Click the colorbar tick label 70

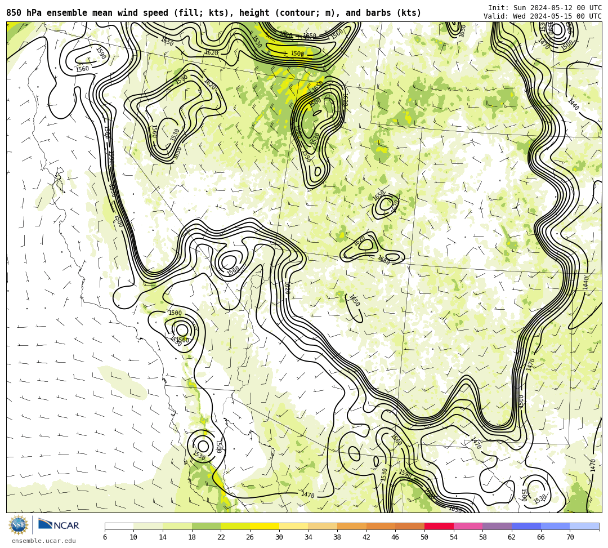(x=570, y=537)
